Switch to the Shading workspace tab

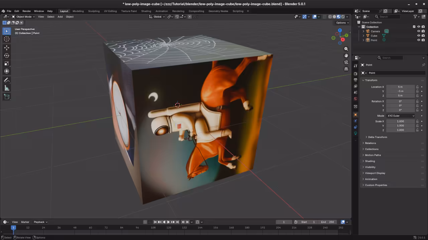pos(146,11)
